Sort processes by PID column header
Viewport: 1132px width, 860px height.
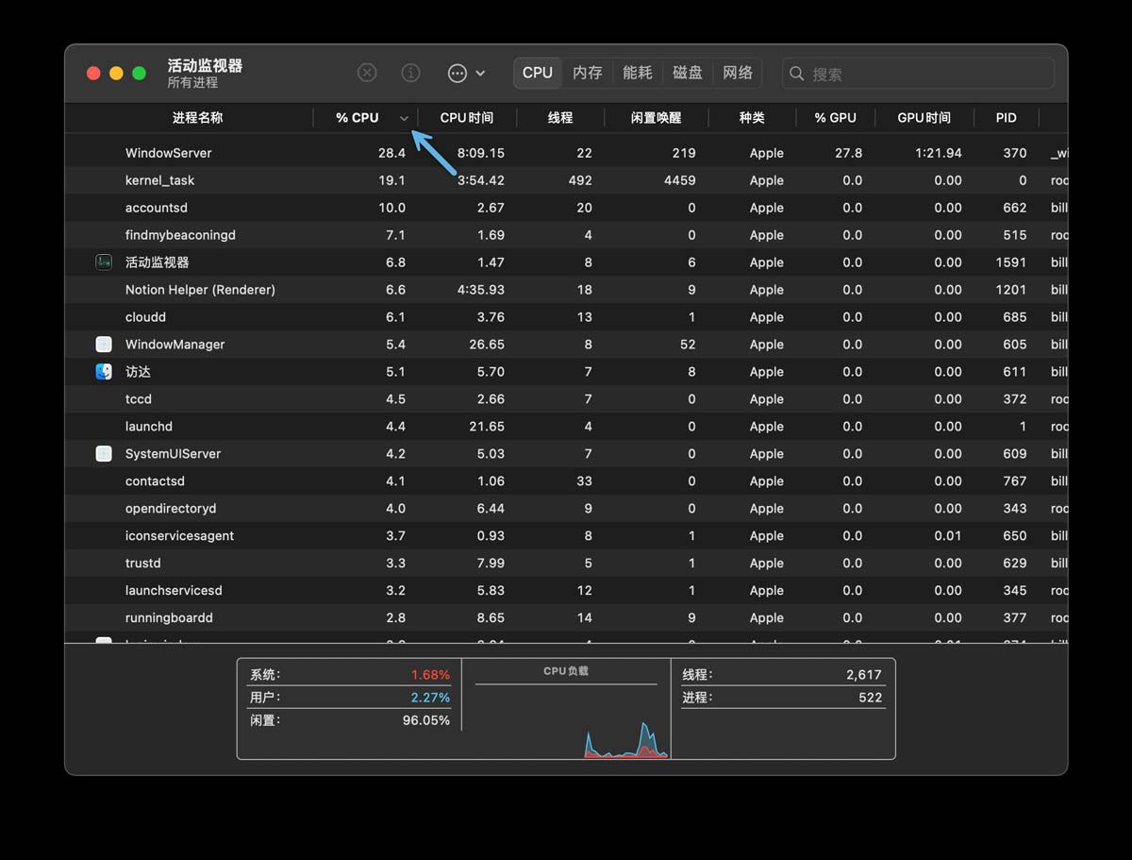(x=1006, y=118)
